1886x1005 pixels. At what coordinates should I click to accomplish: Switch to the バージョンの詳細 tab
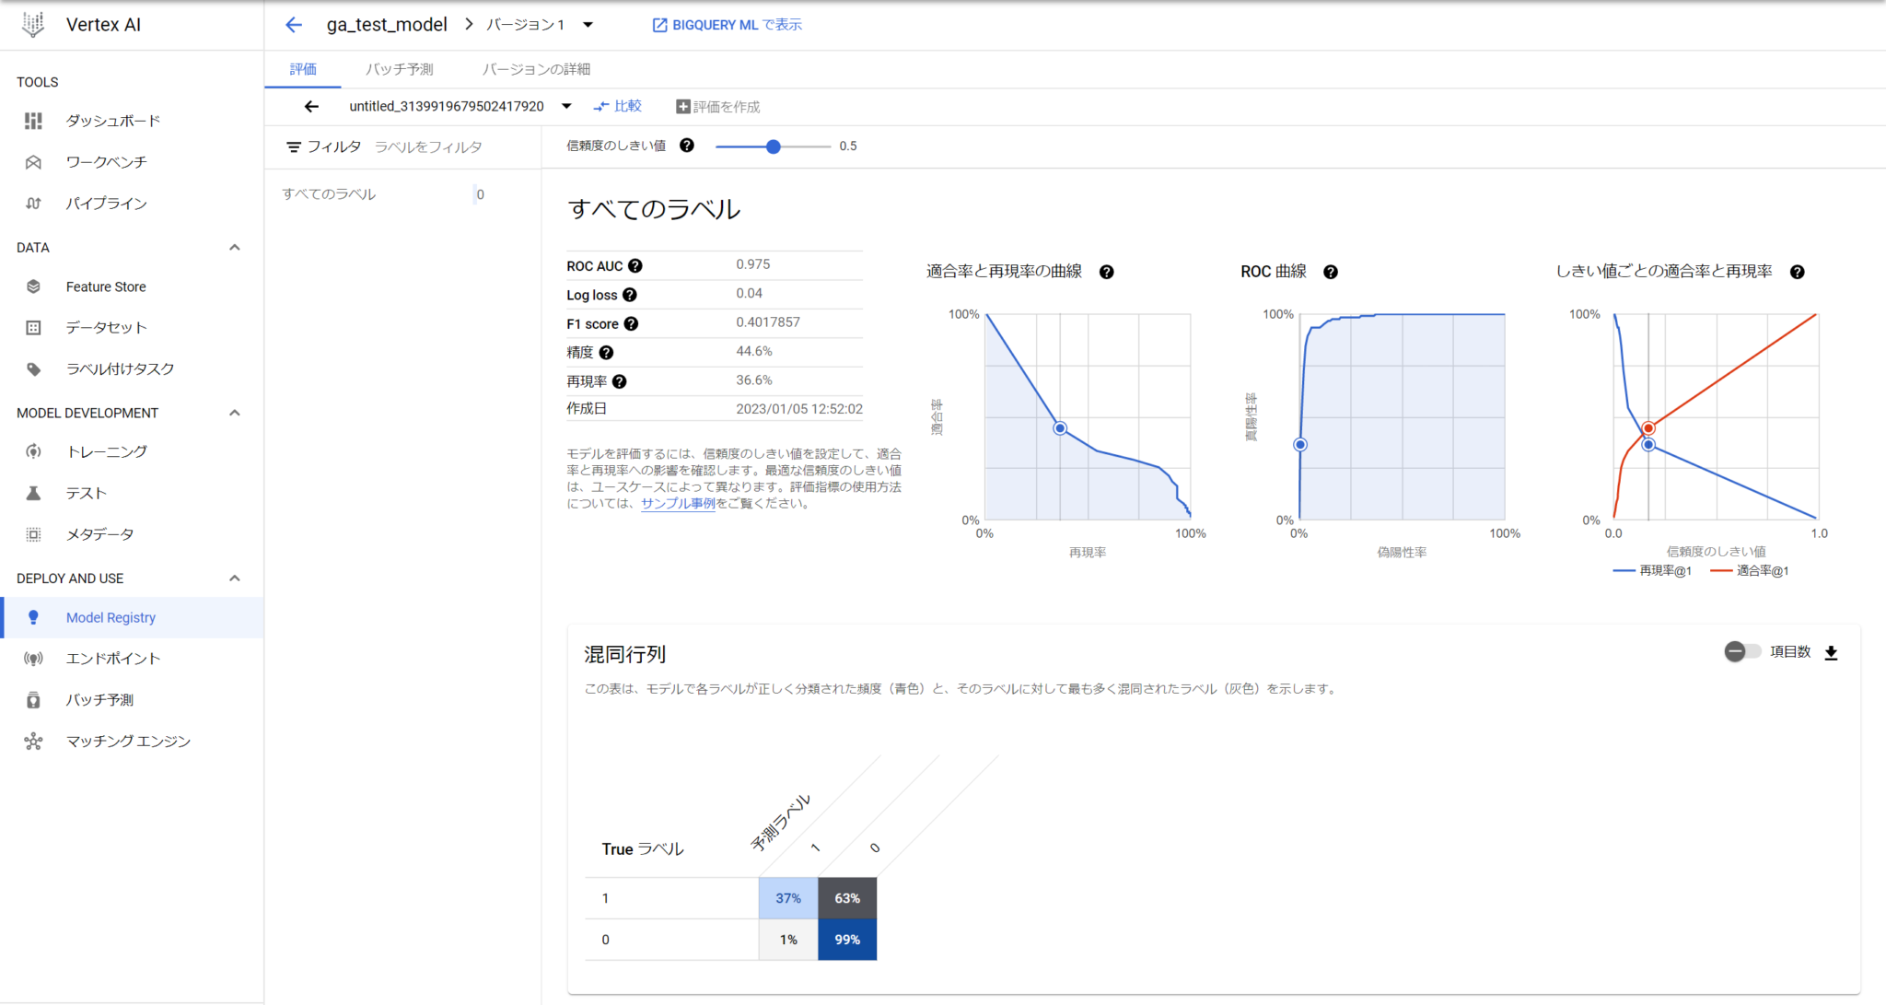click(x=537, y=68)
